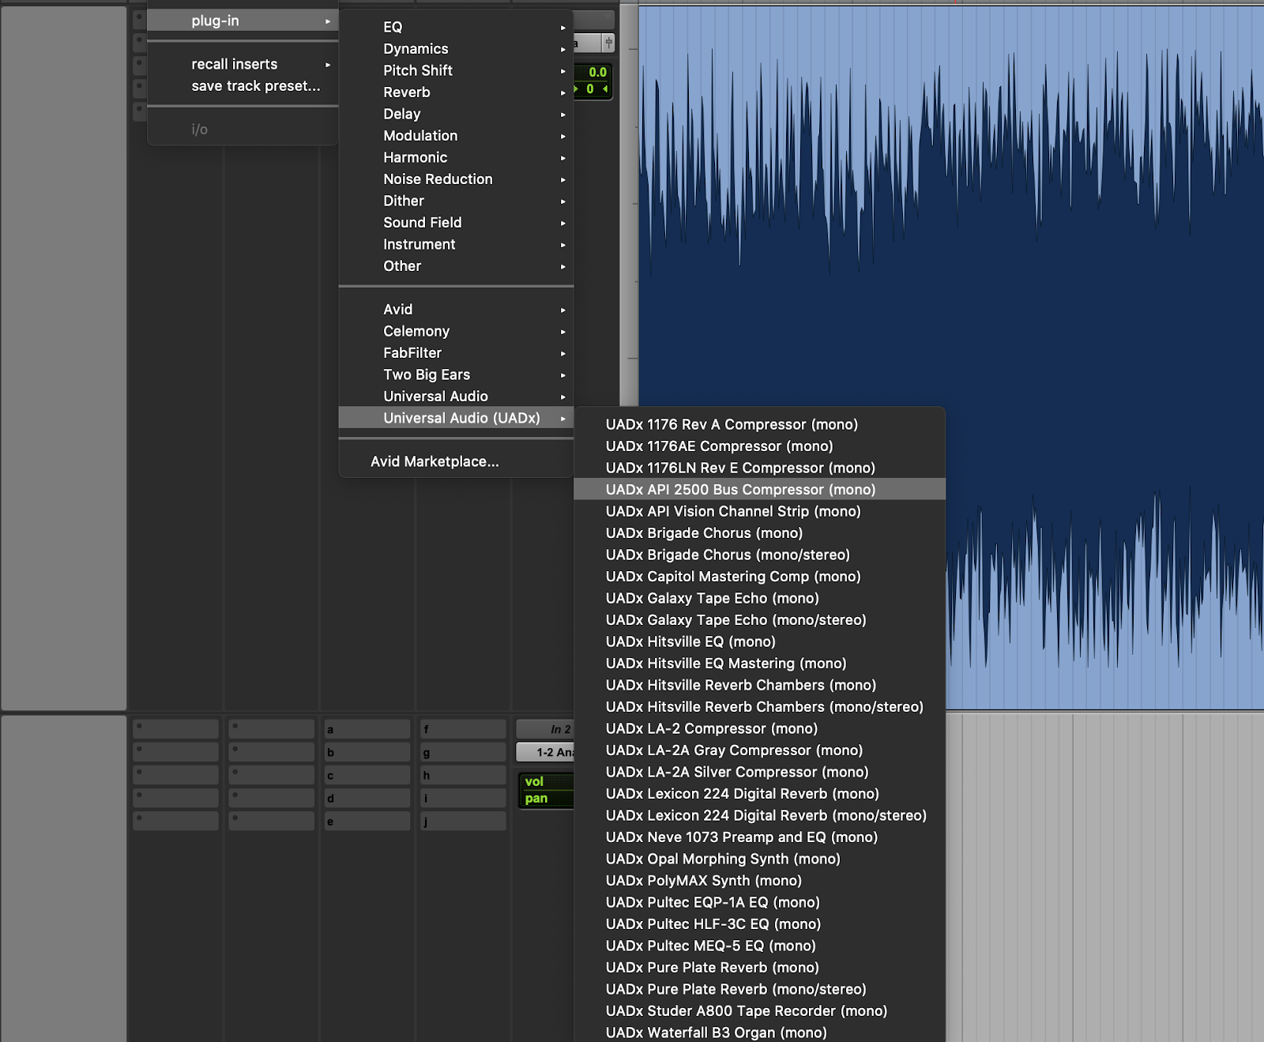Open the Two Big Ears submenu
The image size is (1264, 1042).
(x=456, y=374)
